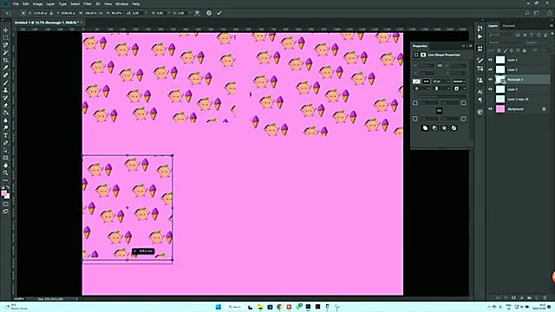Viewport: 555px width, 312px height.
Task: Open the Actions play panel icon
Action: tap(480, 36)
